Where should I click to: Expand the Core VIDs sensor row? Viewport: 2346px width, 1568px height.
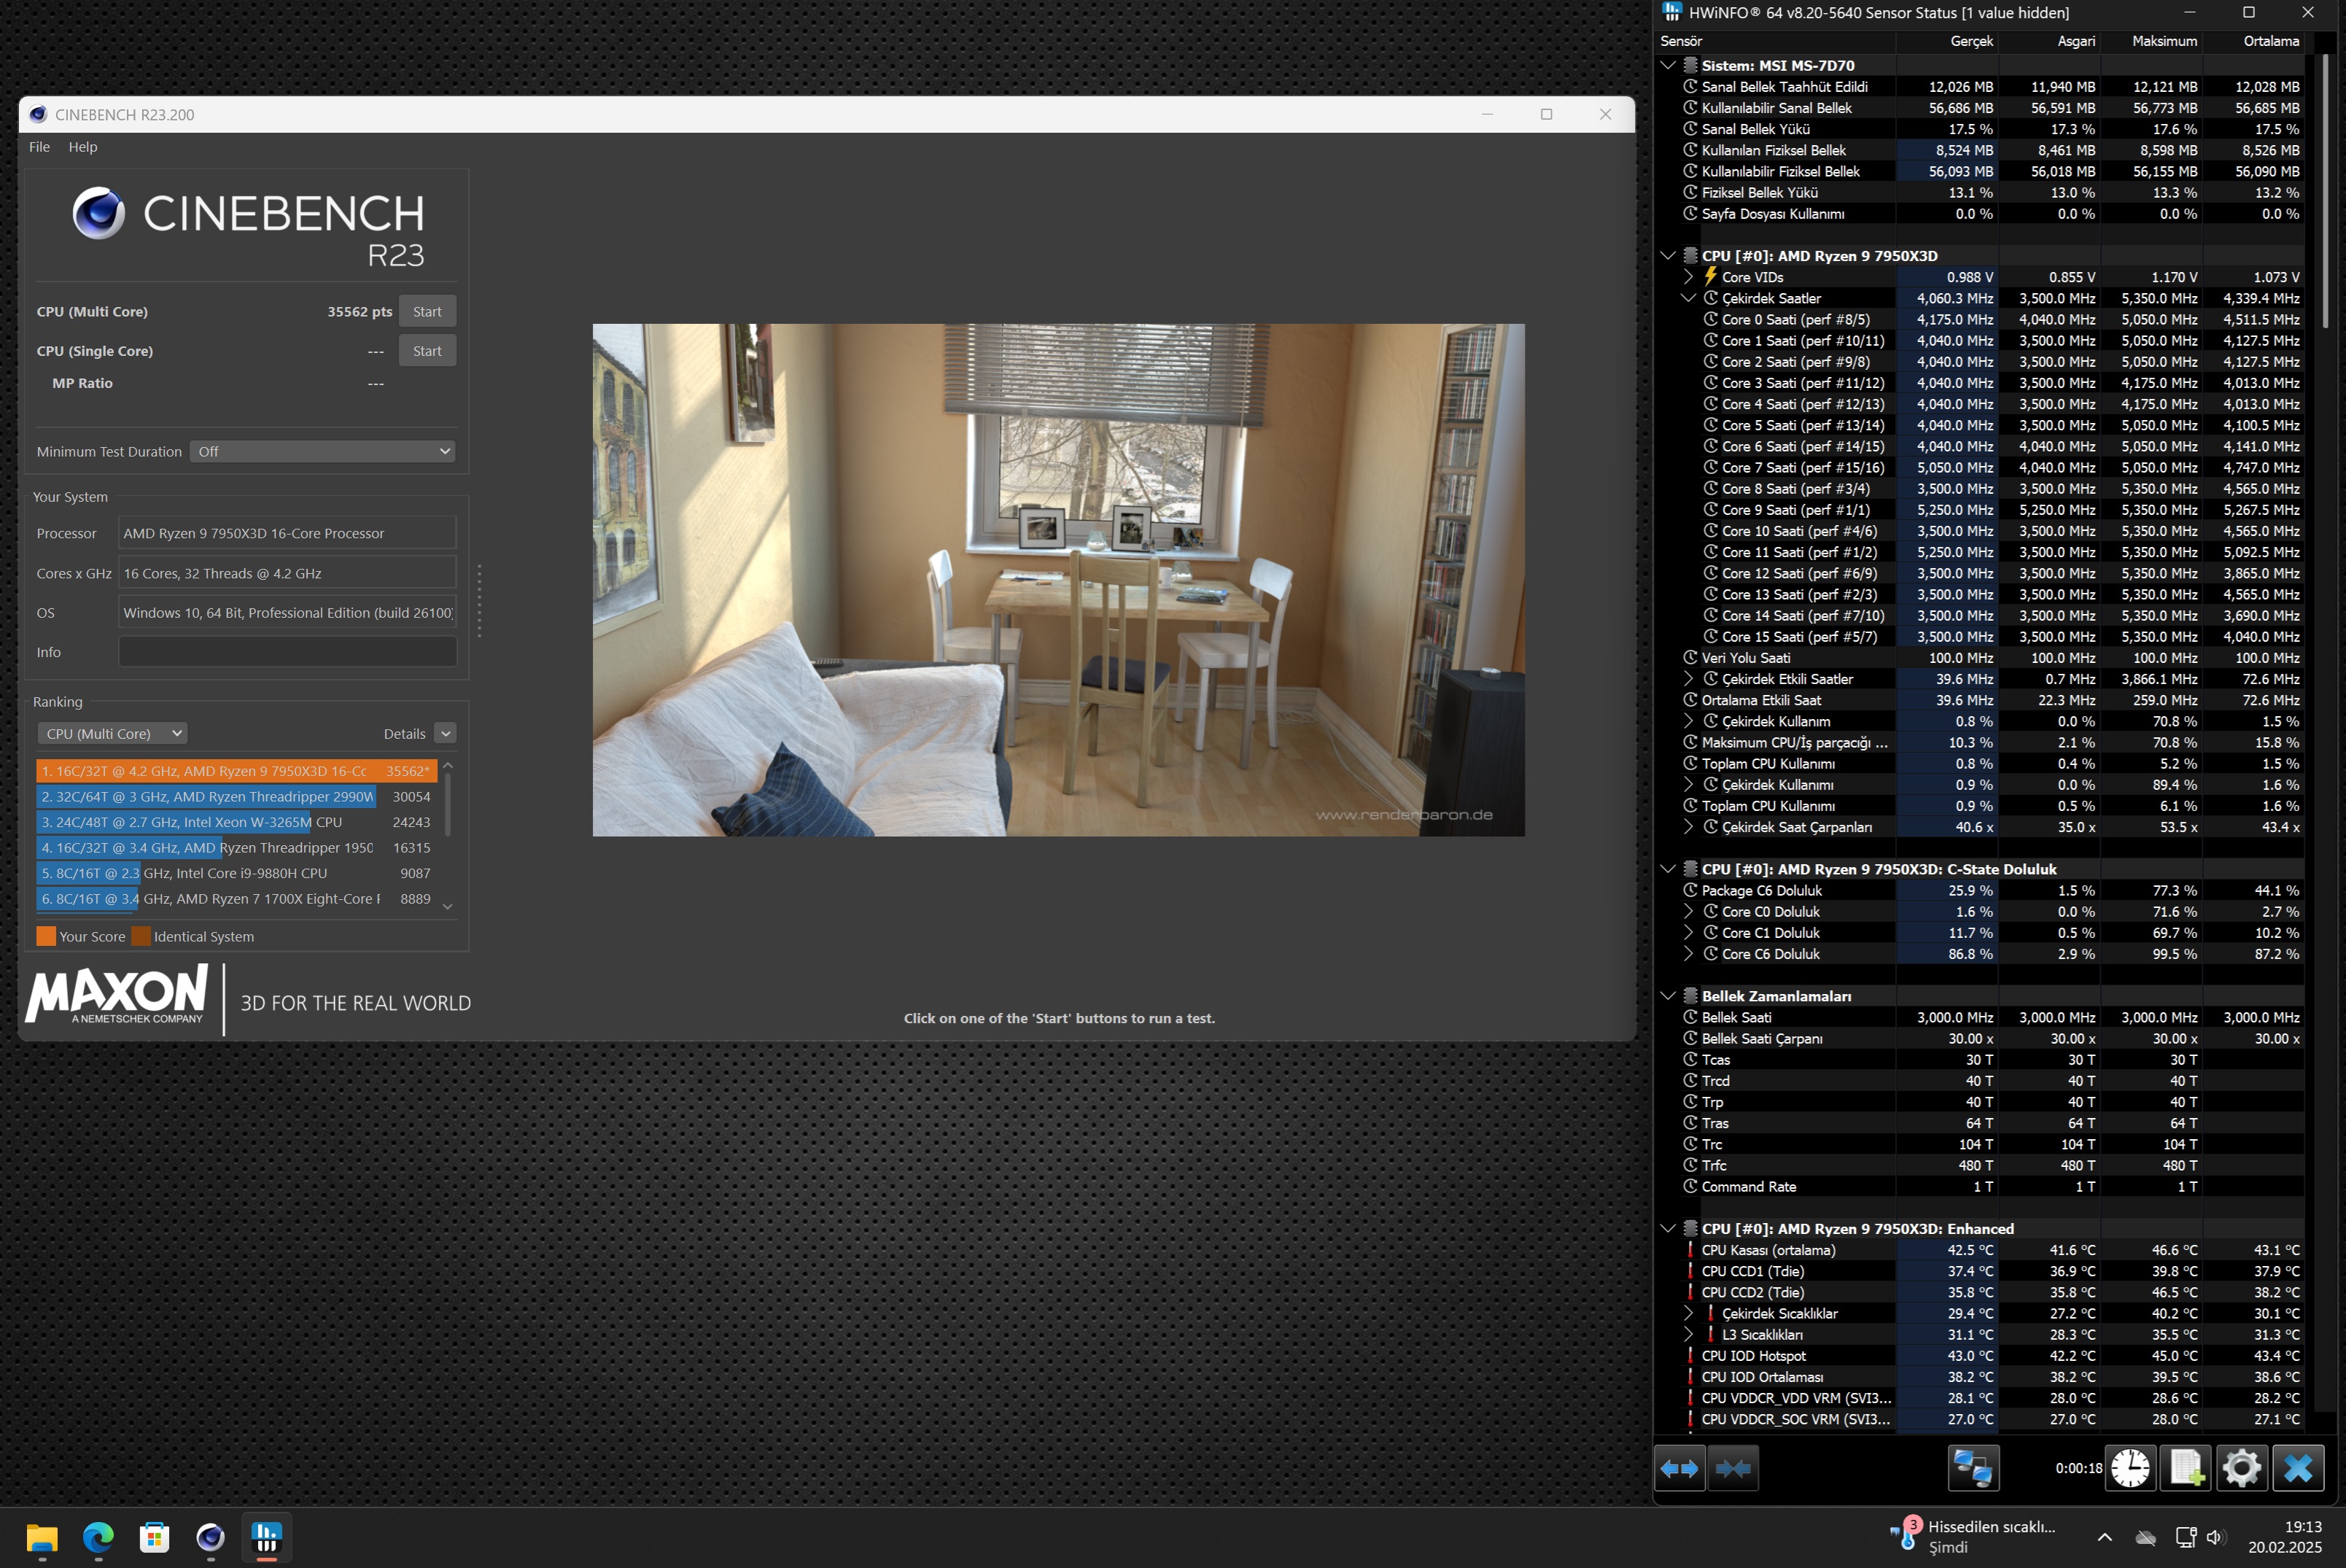(1688, 276)
